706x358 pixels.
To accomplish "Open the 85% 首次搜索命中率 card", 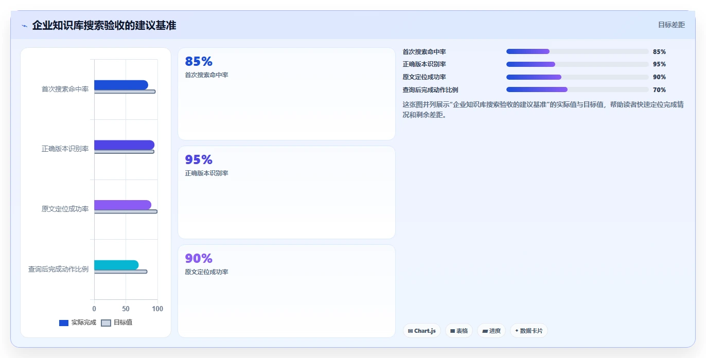I will 287,94.
